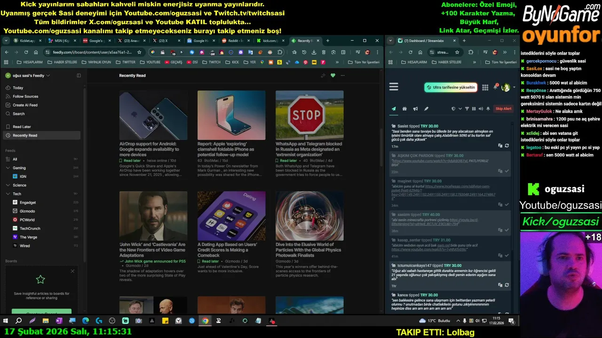
Task: Open the Gizmodo feed
Action: [27, 211]
